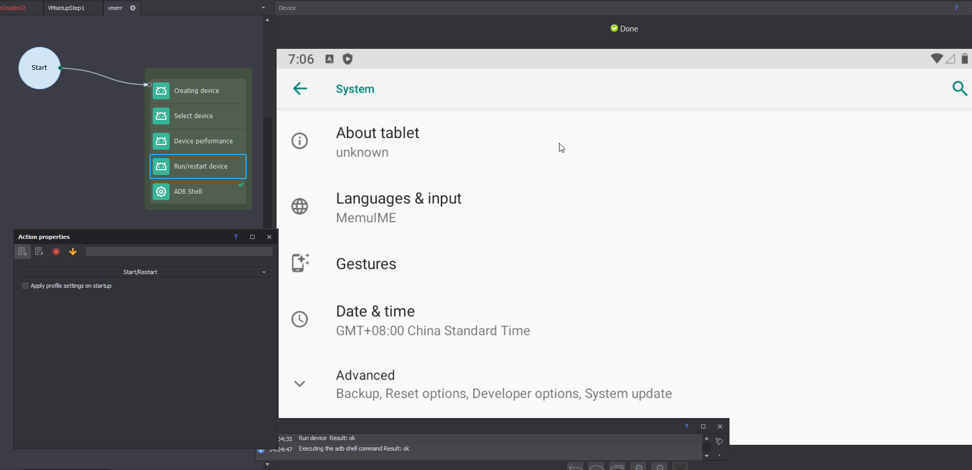Switch to the VMsetupStep1 tab
Viewport: 972px width, 470px height.
[66, 8]
